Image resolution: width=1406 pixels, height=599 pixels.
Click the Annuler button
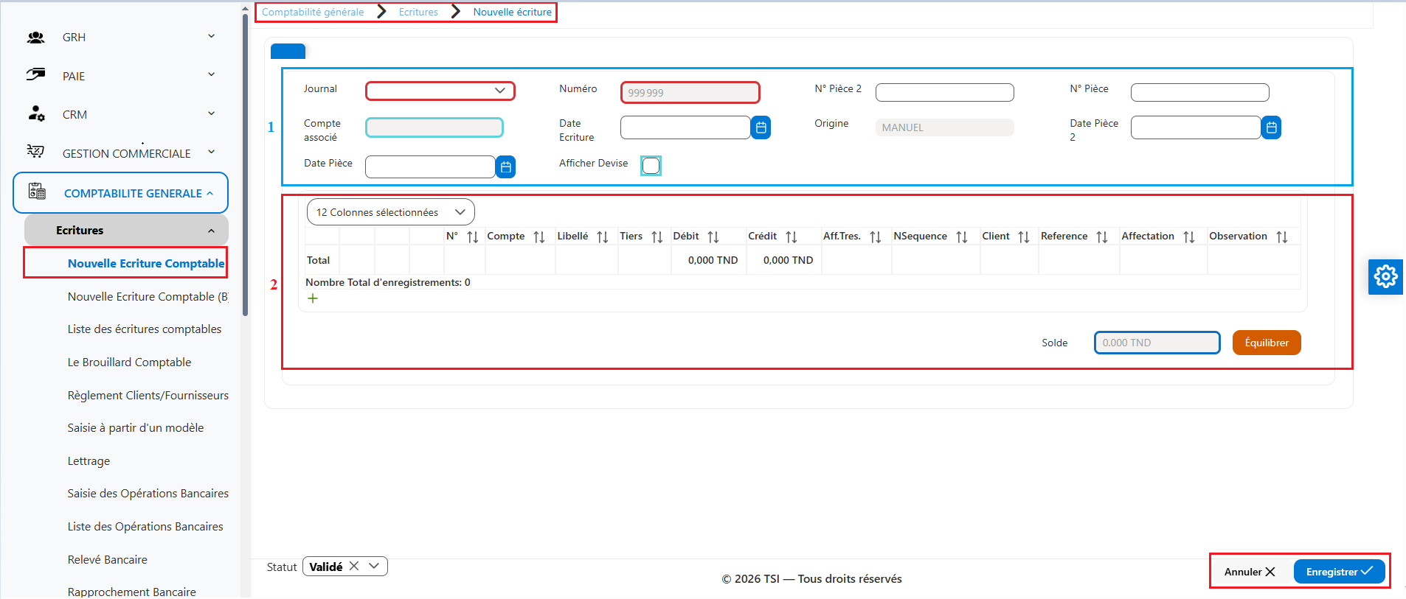click(x=1250, y=572)
